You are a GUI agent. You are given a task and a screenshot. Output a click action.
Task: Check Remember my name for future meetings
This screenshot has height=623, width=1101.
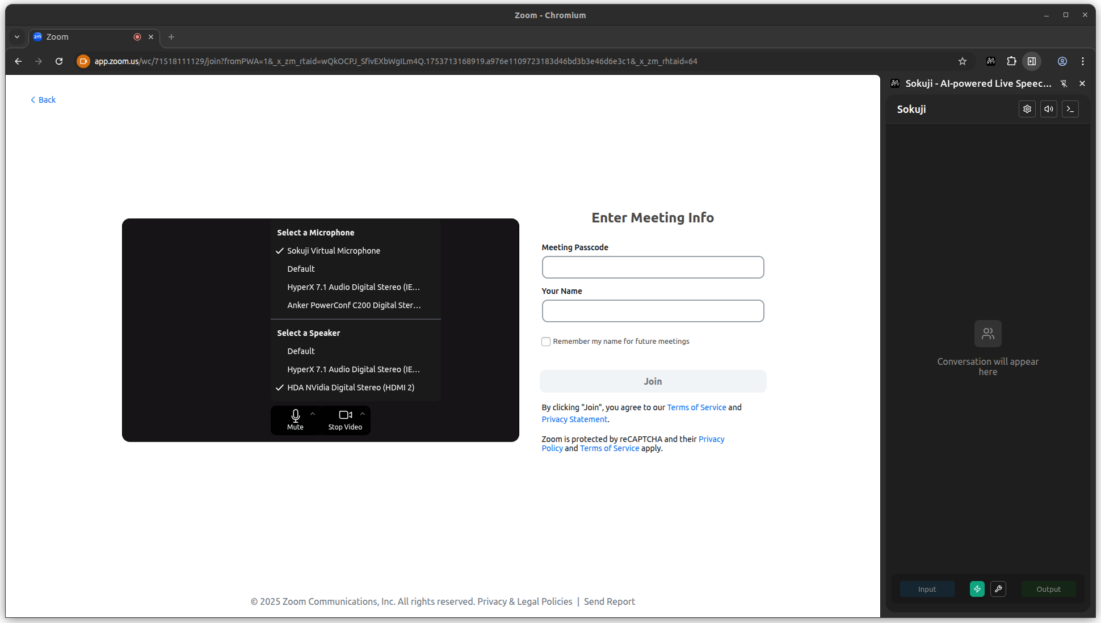pos(546,342)
